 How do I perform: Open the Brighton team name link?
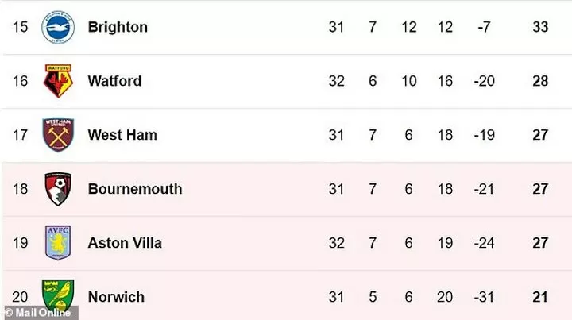(x=118, y=27)
